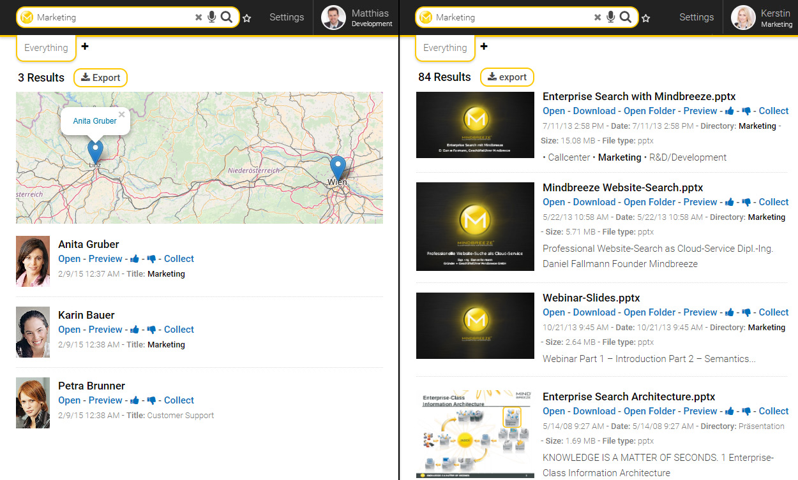Image resolution: width=798 pixels, height=480 pixels.
Task: Dislike Webinar-Slides.pptx
Action: (746, 312)
